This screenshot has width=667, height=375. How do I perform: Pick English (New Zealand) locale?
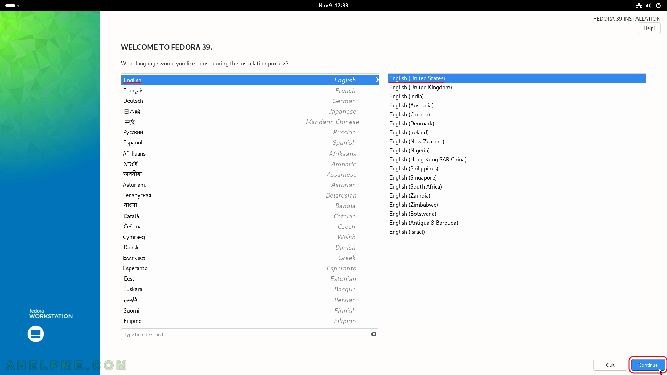pos(517,141)
